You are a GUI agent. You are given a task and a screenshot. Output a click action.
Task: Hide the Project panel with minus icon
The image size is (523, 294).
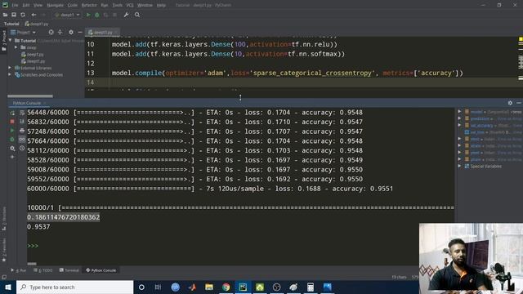pos(80,33)
